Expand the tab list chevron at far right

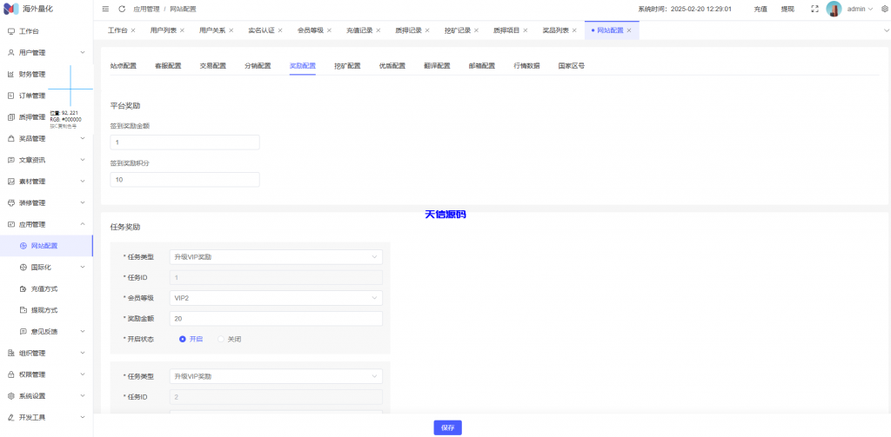886,30
